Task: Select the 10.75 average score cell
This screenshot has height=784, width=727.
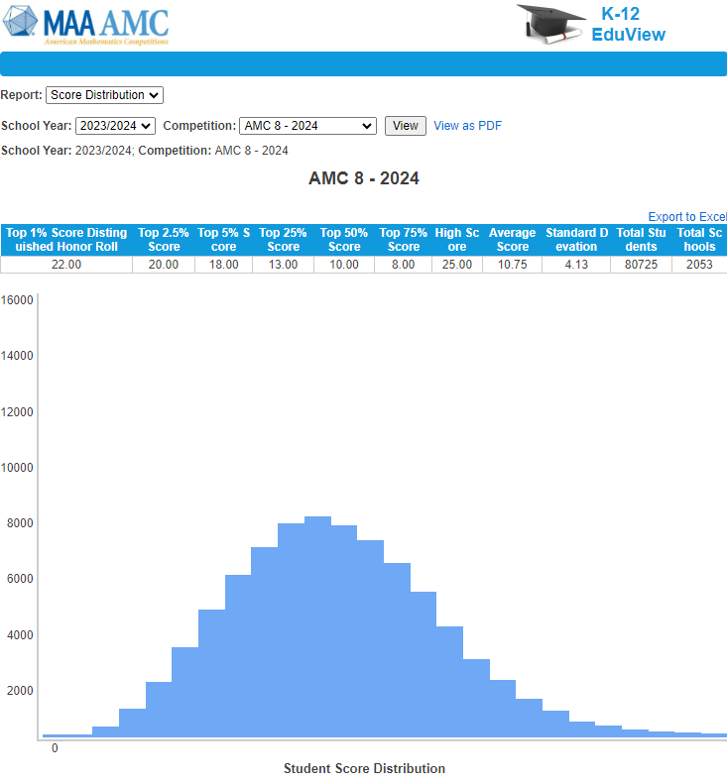Action: (513, 265)
